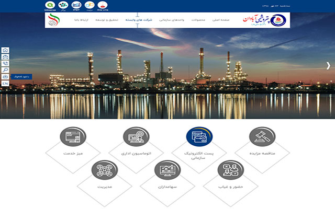This screenshot has height=209, width=335.
Task: Click the Iranian flag emblem logo
Action: pos(53,20)
